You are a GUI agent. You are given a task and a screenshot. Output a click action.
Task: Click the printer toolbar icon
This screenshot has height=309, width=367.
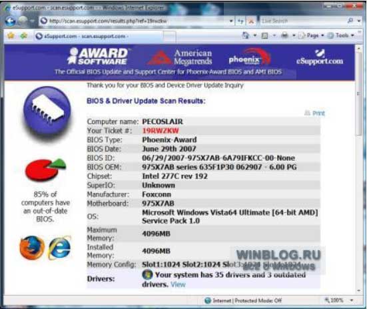tap(284, 35)
